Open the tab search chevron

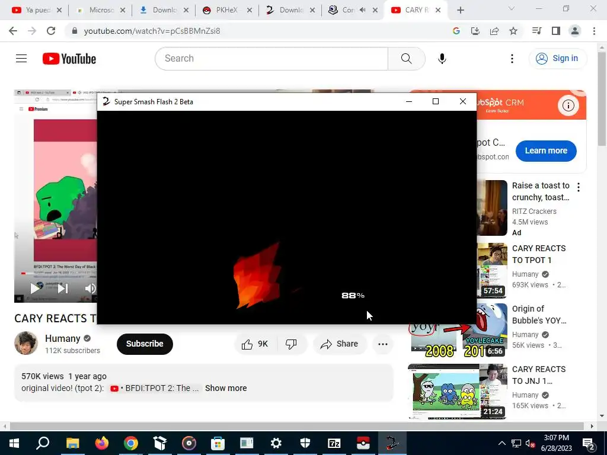tap(512, 8)
